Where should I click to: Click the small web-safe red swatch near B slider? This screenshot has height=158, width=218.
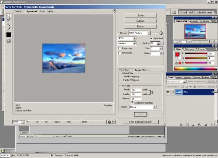[180, 63]
